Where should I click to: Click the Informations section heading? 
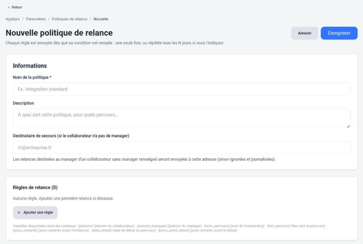[x=30, y=66]
